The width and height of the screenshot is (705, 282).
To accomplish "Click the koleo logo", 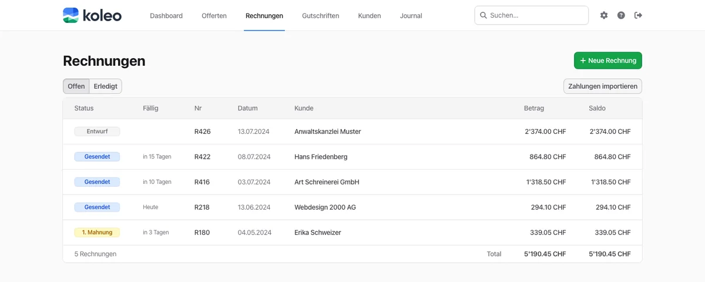I will (x=92, y=15).
